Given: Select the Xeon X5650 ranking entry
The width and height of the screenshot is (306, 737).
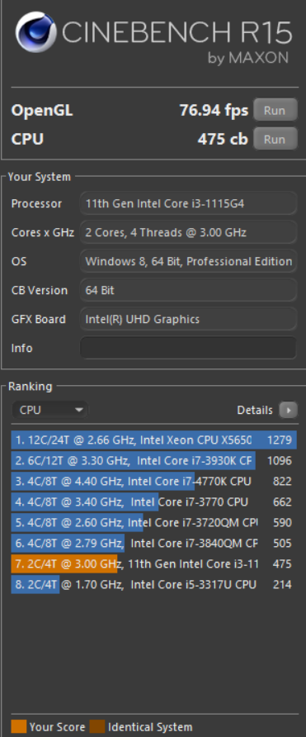Looking at the screenshot, I should [x=154, y=440].
